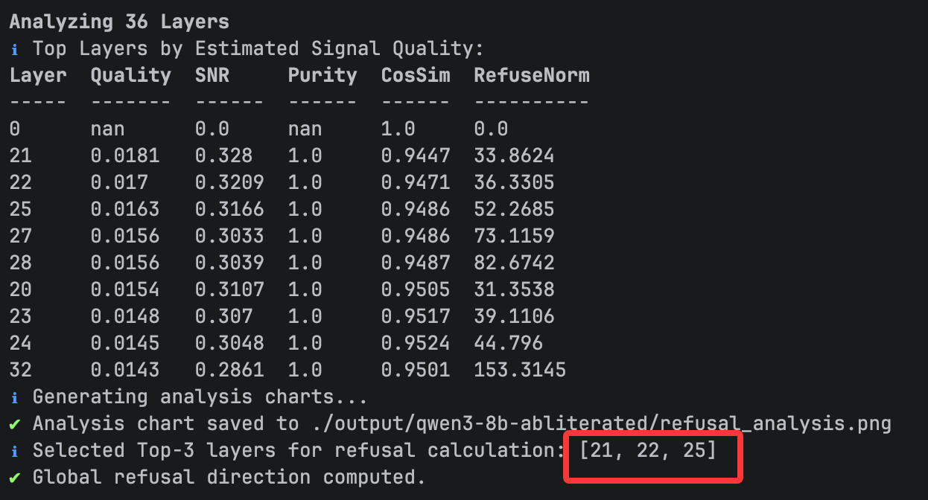The height and width of the screenshot is (500, 928).
Task: Click the Quality value 0.0181 in layer 21 row
Action: point(124,156)
